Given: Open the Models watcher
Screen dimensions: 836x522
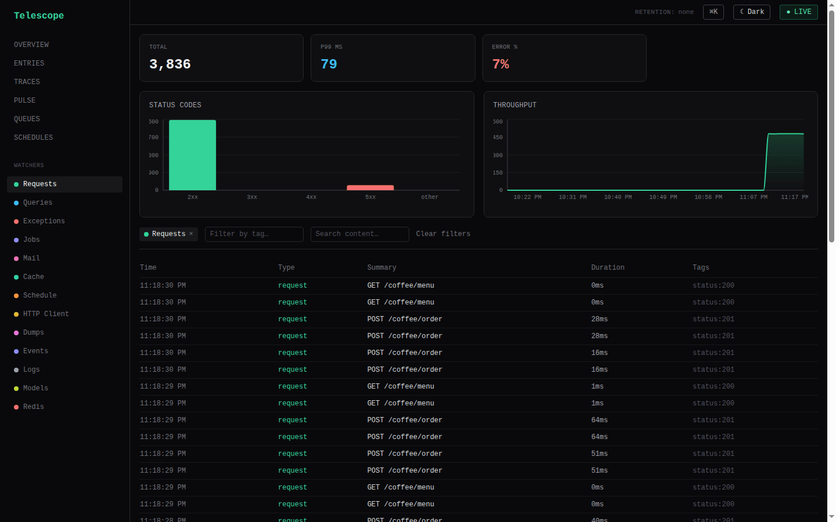Looking at the screenshot, I should click(64, 388).
